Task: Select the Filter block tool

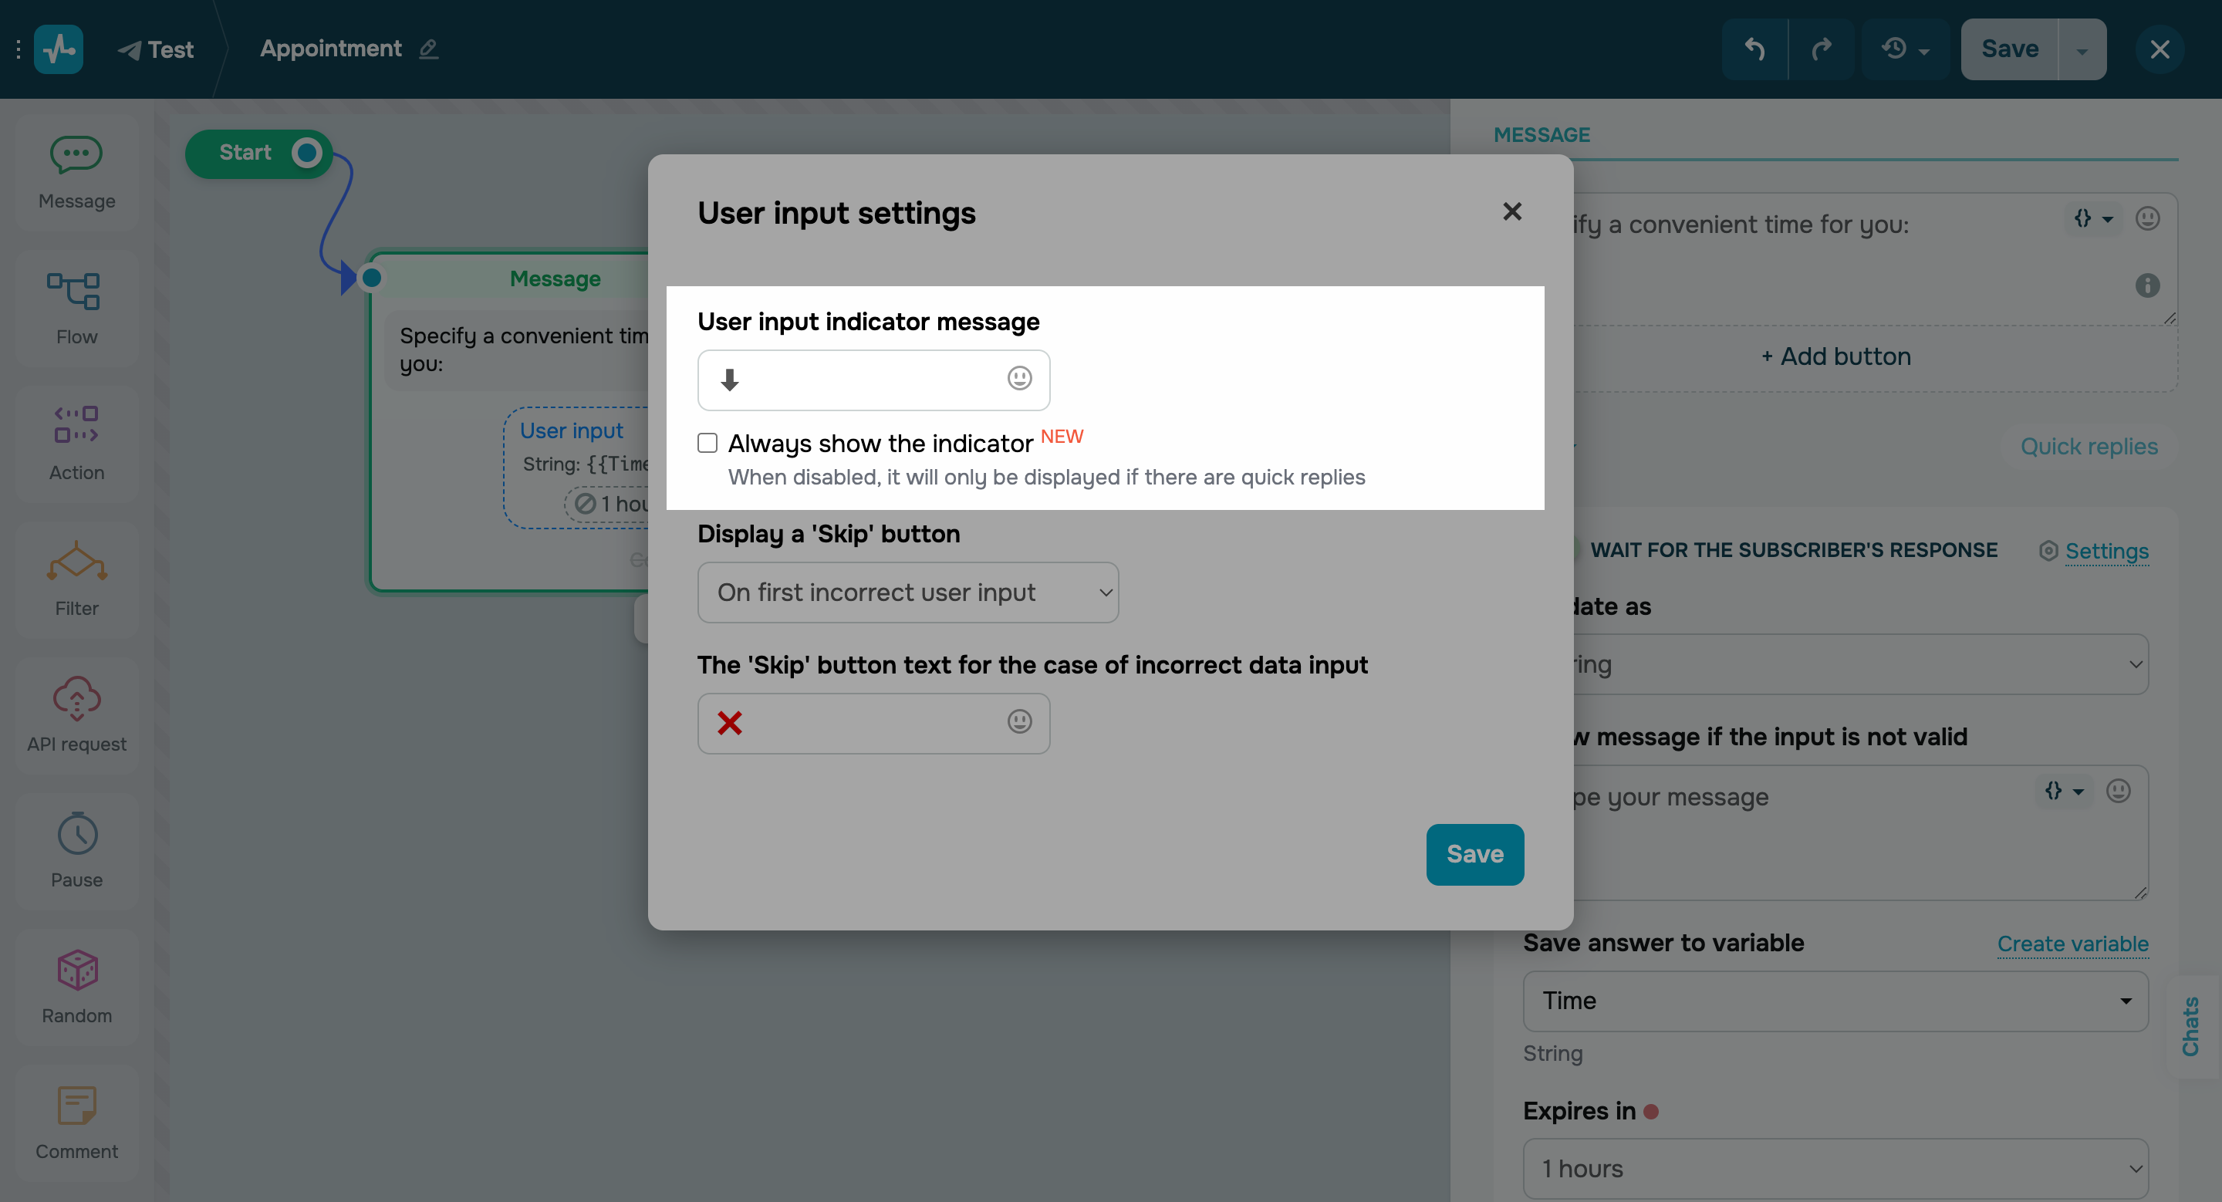Action: [x=76, y=579]
